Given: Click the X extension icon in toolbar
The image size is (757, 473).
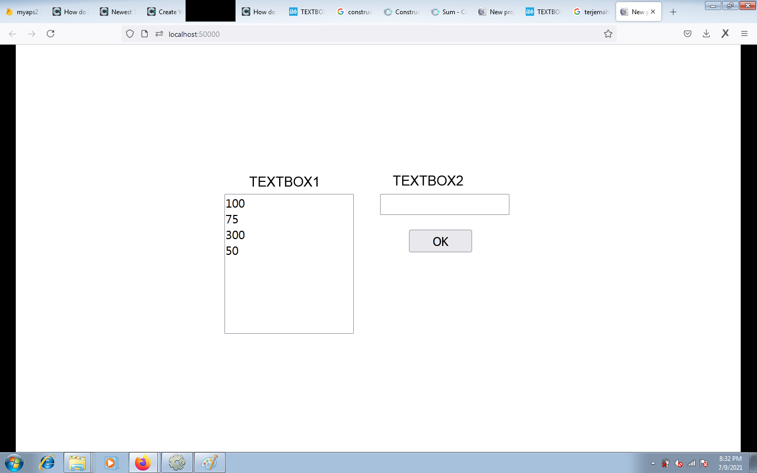Looking at the screenshot, I should (725, 34).
